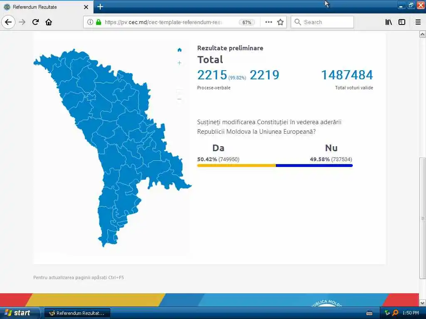Zoom in on the map with the plus icon

coord(179,63)
